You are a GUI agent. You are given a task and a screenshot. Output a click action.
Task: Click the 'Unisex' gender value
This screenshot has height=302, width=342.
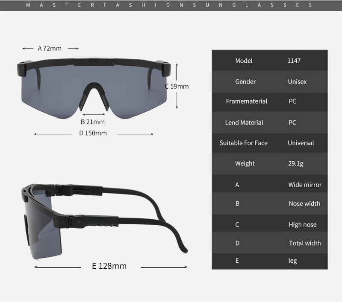(297, 81)
